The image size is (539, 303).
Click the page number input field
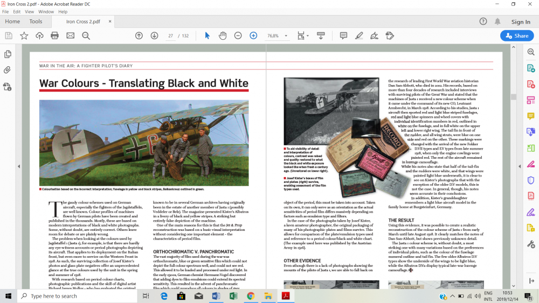pos(170,36)
